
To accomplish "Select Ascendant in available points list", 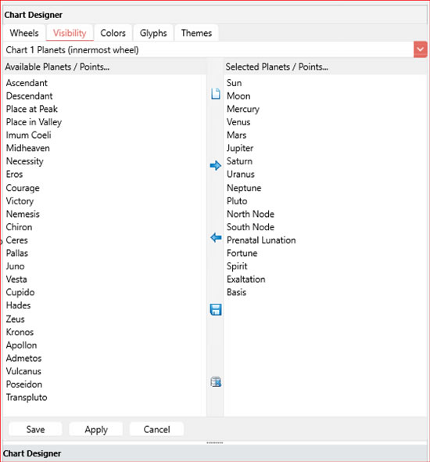I will click(x=27, y=83).
